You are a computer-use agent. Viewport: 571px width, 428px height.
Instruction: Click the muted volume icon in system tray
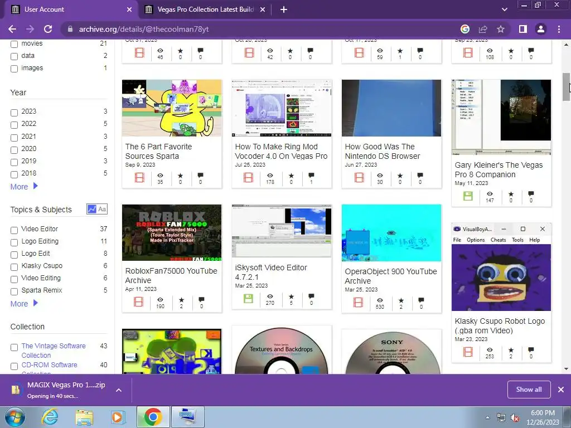pos(515,418)
